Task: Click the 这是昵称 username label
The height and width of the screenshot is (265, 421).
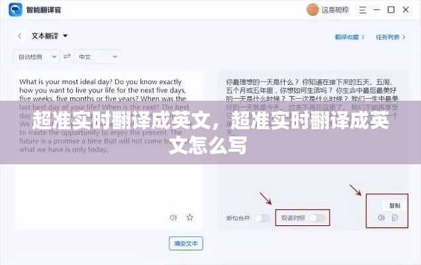Action: (x=335, y=10)
